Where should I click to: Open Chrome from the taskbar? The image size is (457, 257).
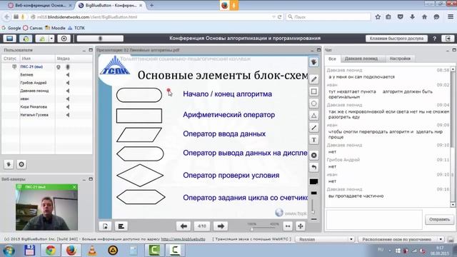tap(51, 251)
